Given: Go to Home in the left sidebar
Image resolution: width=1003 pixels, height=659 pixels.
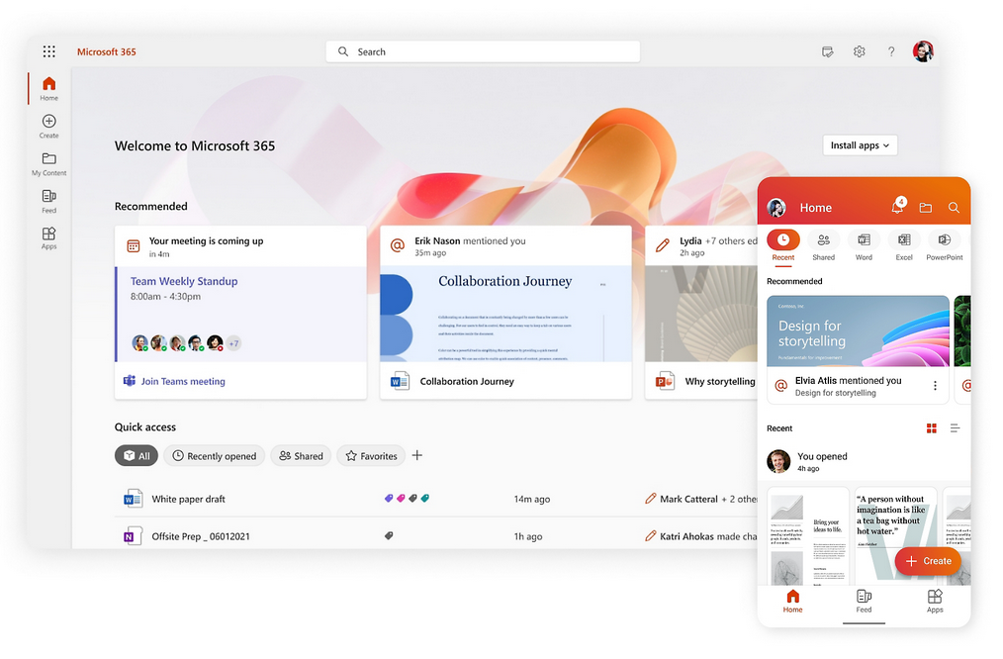Looking at the screenshot, I should tap(48, 88).
